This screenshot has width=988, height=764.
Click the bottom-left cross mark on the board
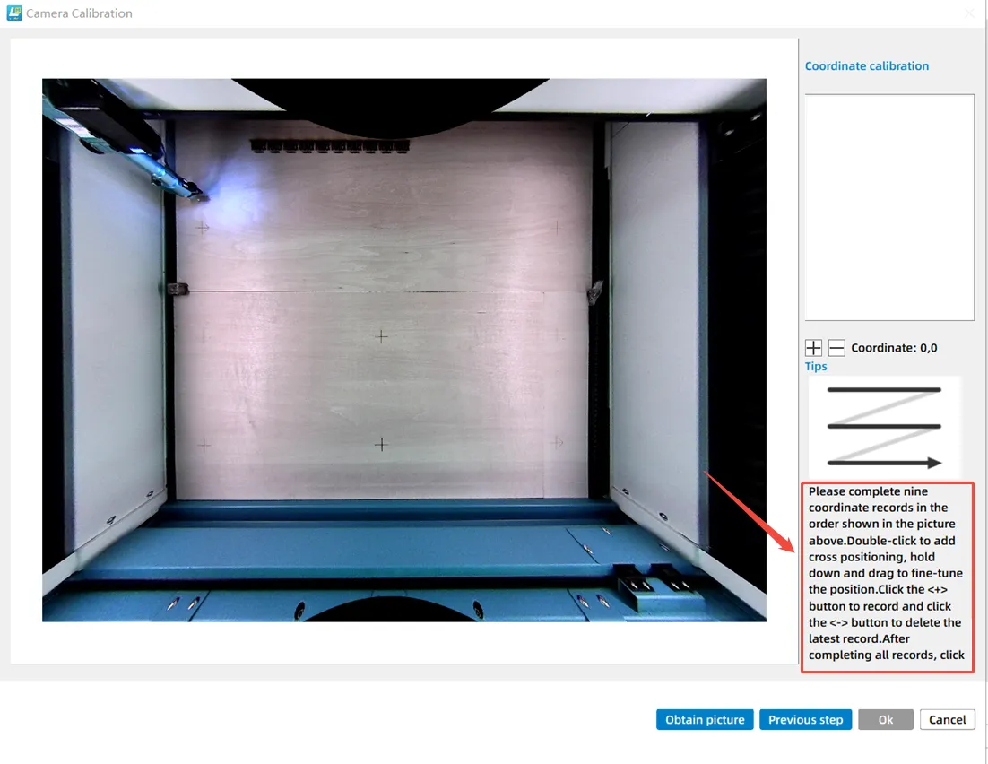(x=204, y=445)
